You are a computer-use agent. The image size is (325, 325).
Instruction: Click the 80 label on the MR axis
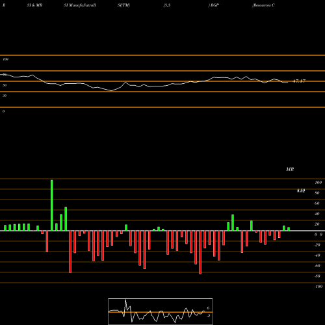(x=317, y=193)
